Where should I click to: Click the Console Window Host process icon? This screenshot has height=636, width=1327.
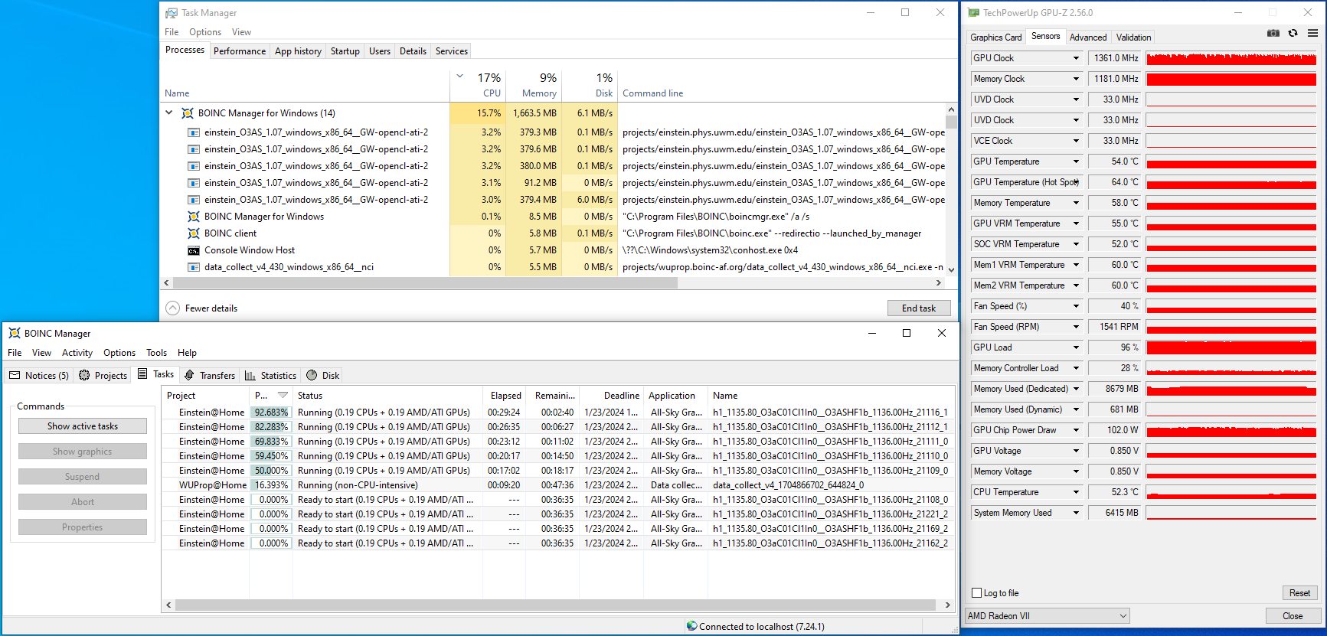[194, 250]
